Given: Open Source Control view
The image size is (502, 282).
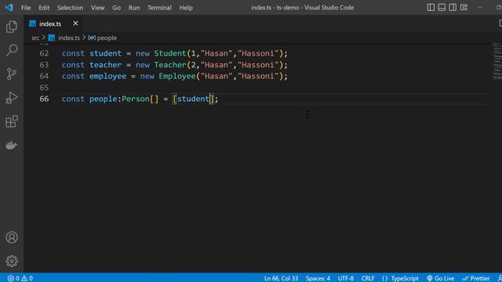Looking at the screenshot, I should tap(12, 74).
